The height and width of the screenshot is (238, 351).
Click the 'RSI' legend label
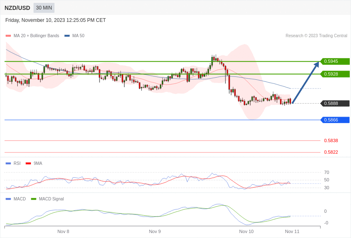point(17,164)
